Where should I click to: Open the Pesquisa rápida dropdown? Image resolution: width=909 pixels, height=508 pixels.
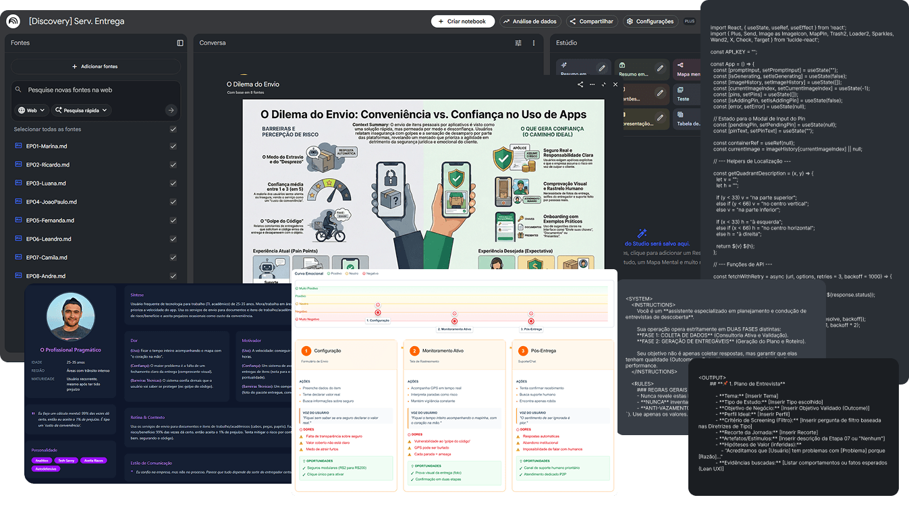[x=81, y=110]
